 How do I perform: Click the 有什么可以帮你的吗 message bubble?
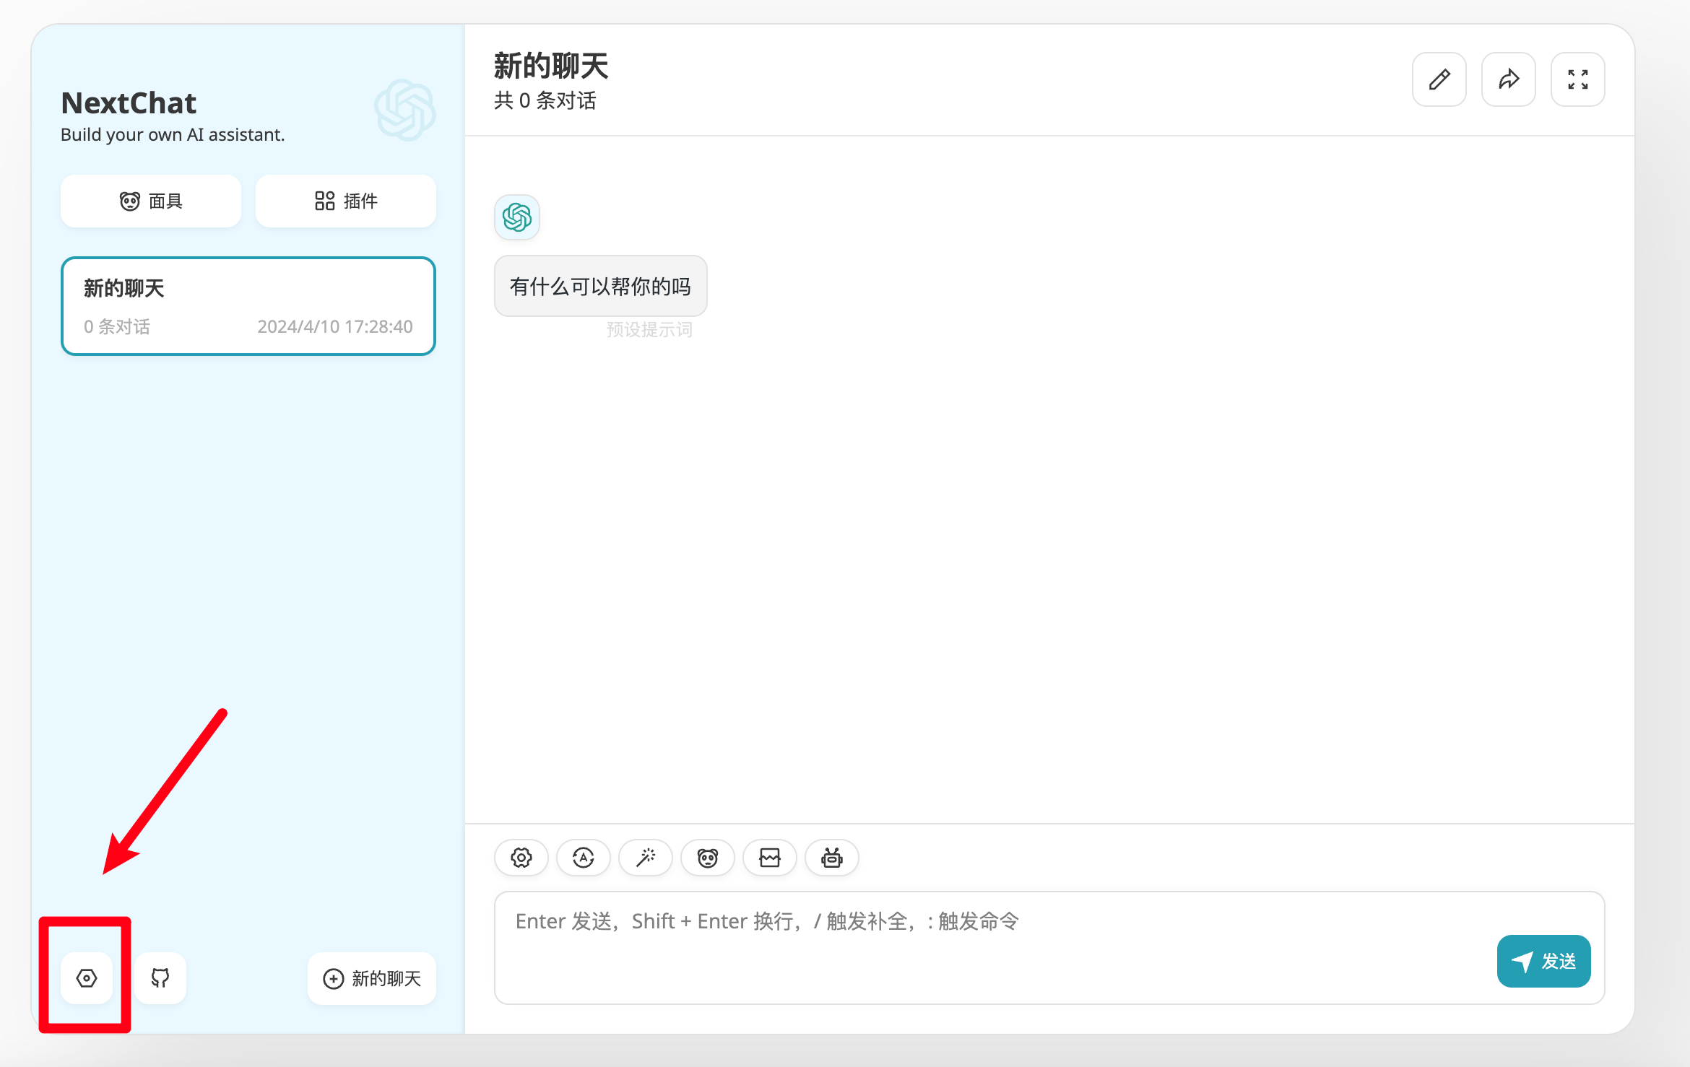[601, 286]
